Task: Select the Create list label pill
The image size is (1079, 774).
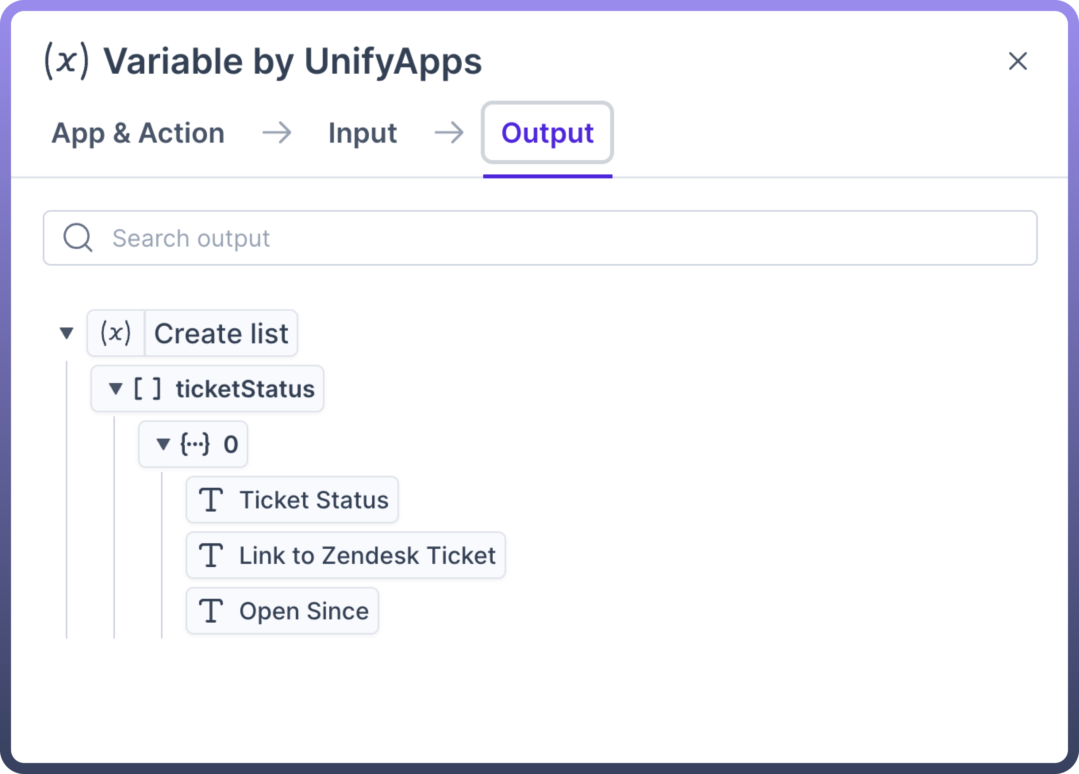Action: [x=221, y=333]
